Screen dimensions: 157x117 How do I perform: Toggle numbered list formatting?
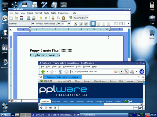(116, 24)
